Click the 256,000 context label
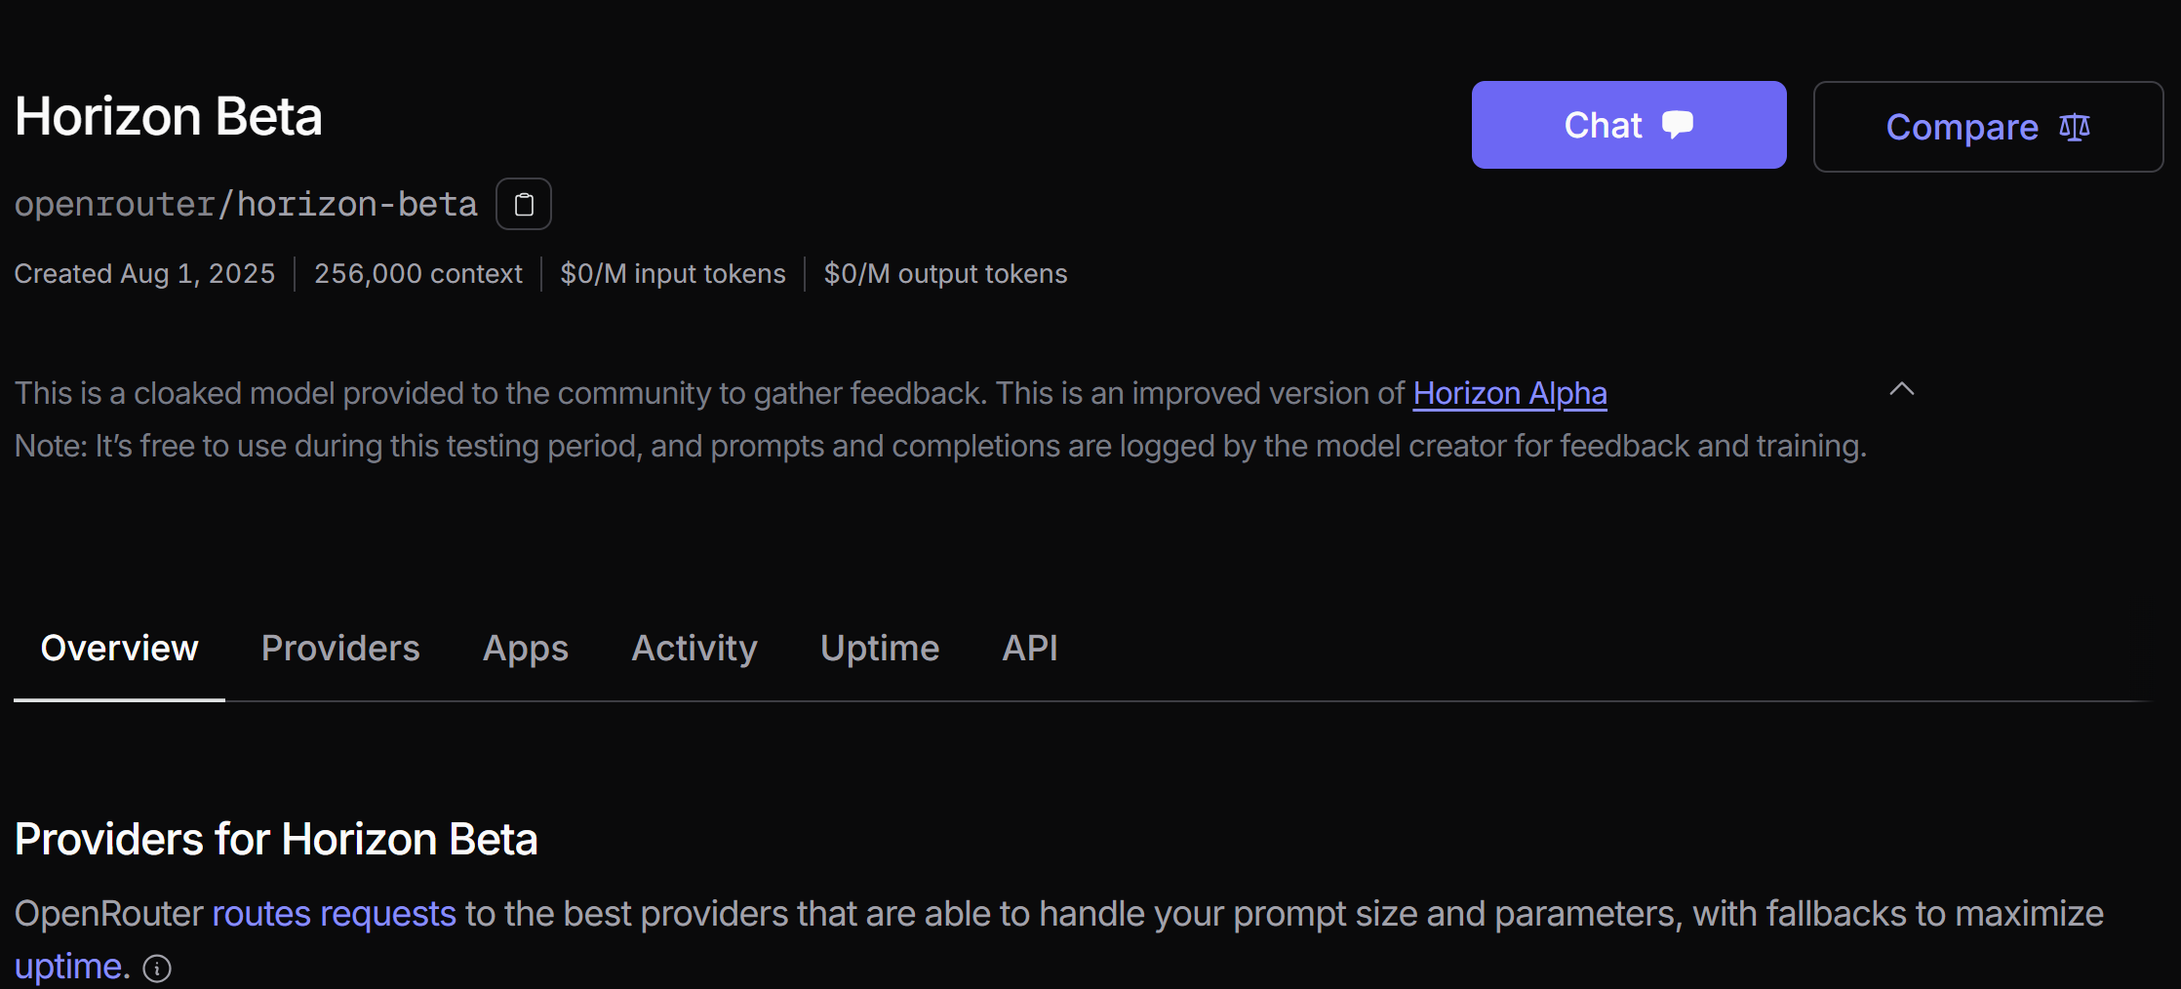This screenshot has height=989, width=2181. [417, 274]
